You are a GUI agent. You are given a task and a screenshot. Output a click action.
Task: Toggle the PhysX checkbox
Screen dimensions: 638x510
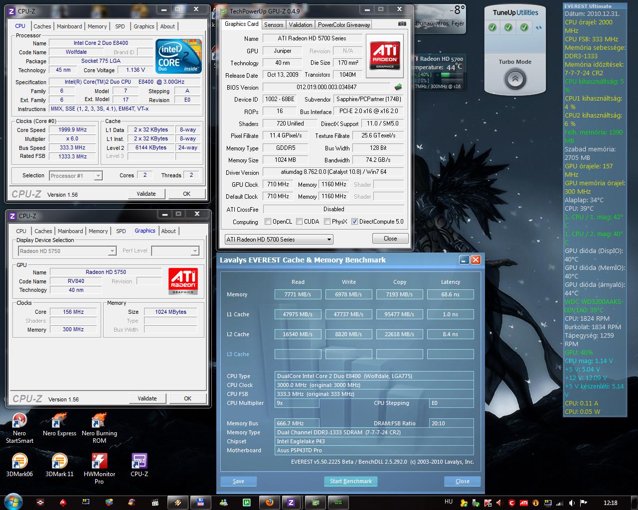[327, 222]
